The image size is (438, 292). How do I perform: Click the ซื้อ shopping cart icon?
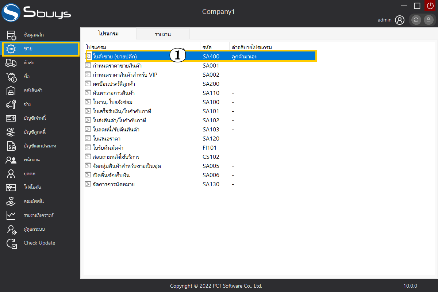(11, 77)
